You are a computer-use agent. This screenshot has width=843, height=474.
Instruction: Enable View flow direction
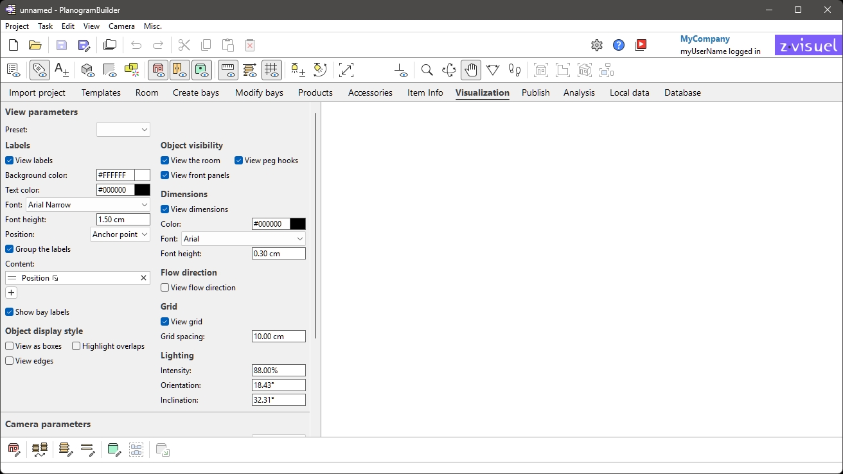[x=165, y=288]
